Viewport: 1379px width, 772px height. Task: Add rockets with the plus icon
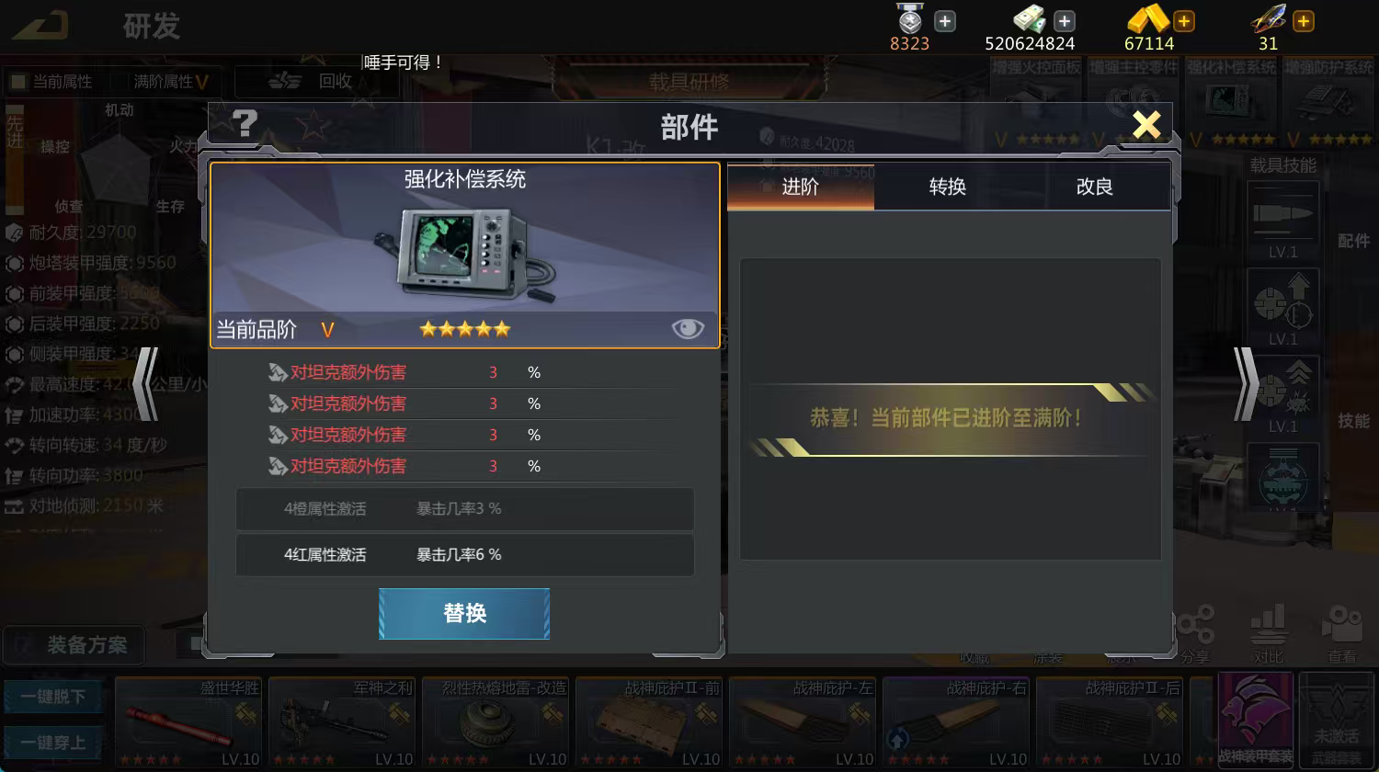pos(1304,20)
